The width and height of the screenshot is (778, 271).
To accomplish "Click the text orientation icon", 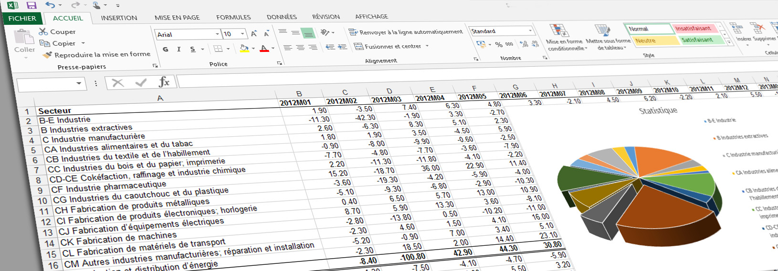I will [325, 32].
